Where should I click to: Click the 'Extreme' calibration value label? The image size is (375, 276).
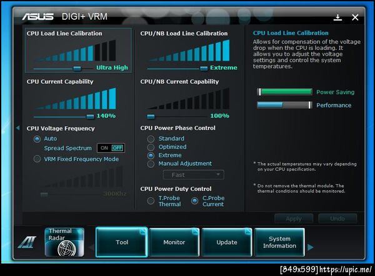tap(224, 68)
